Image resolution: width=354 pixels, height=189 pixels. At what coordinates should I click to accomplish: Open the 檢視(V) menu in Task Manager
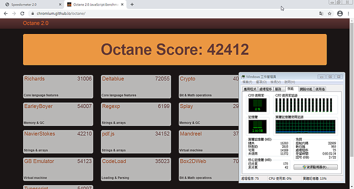point(275,82)
